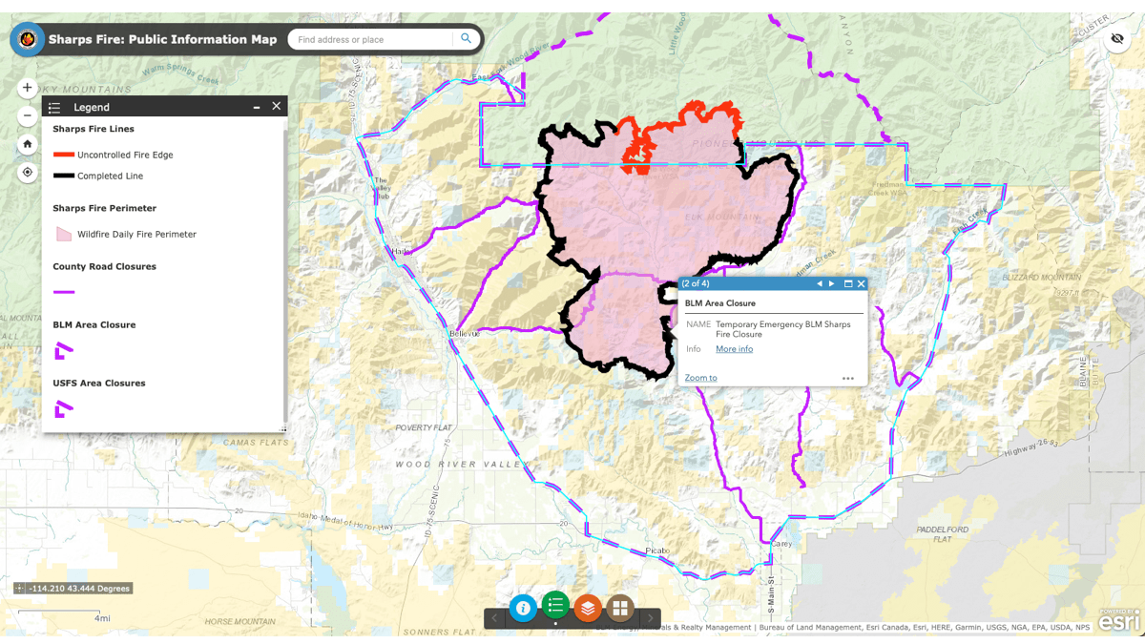
Task: Open the More info link
Action: (733, 348)
